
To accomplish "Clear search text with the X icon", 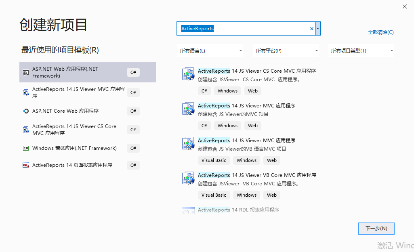I will tap(311, 29).
